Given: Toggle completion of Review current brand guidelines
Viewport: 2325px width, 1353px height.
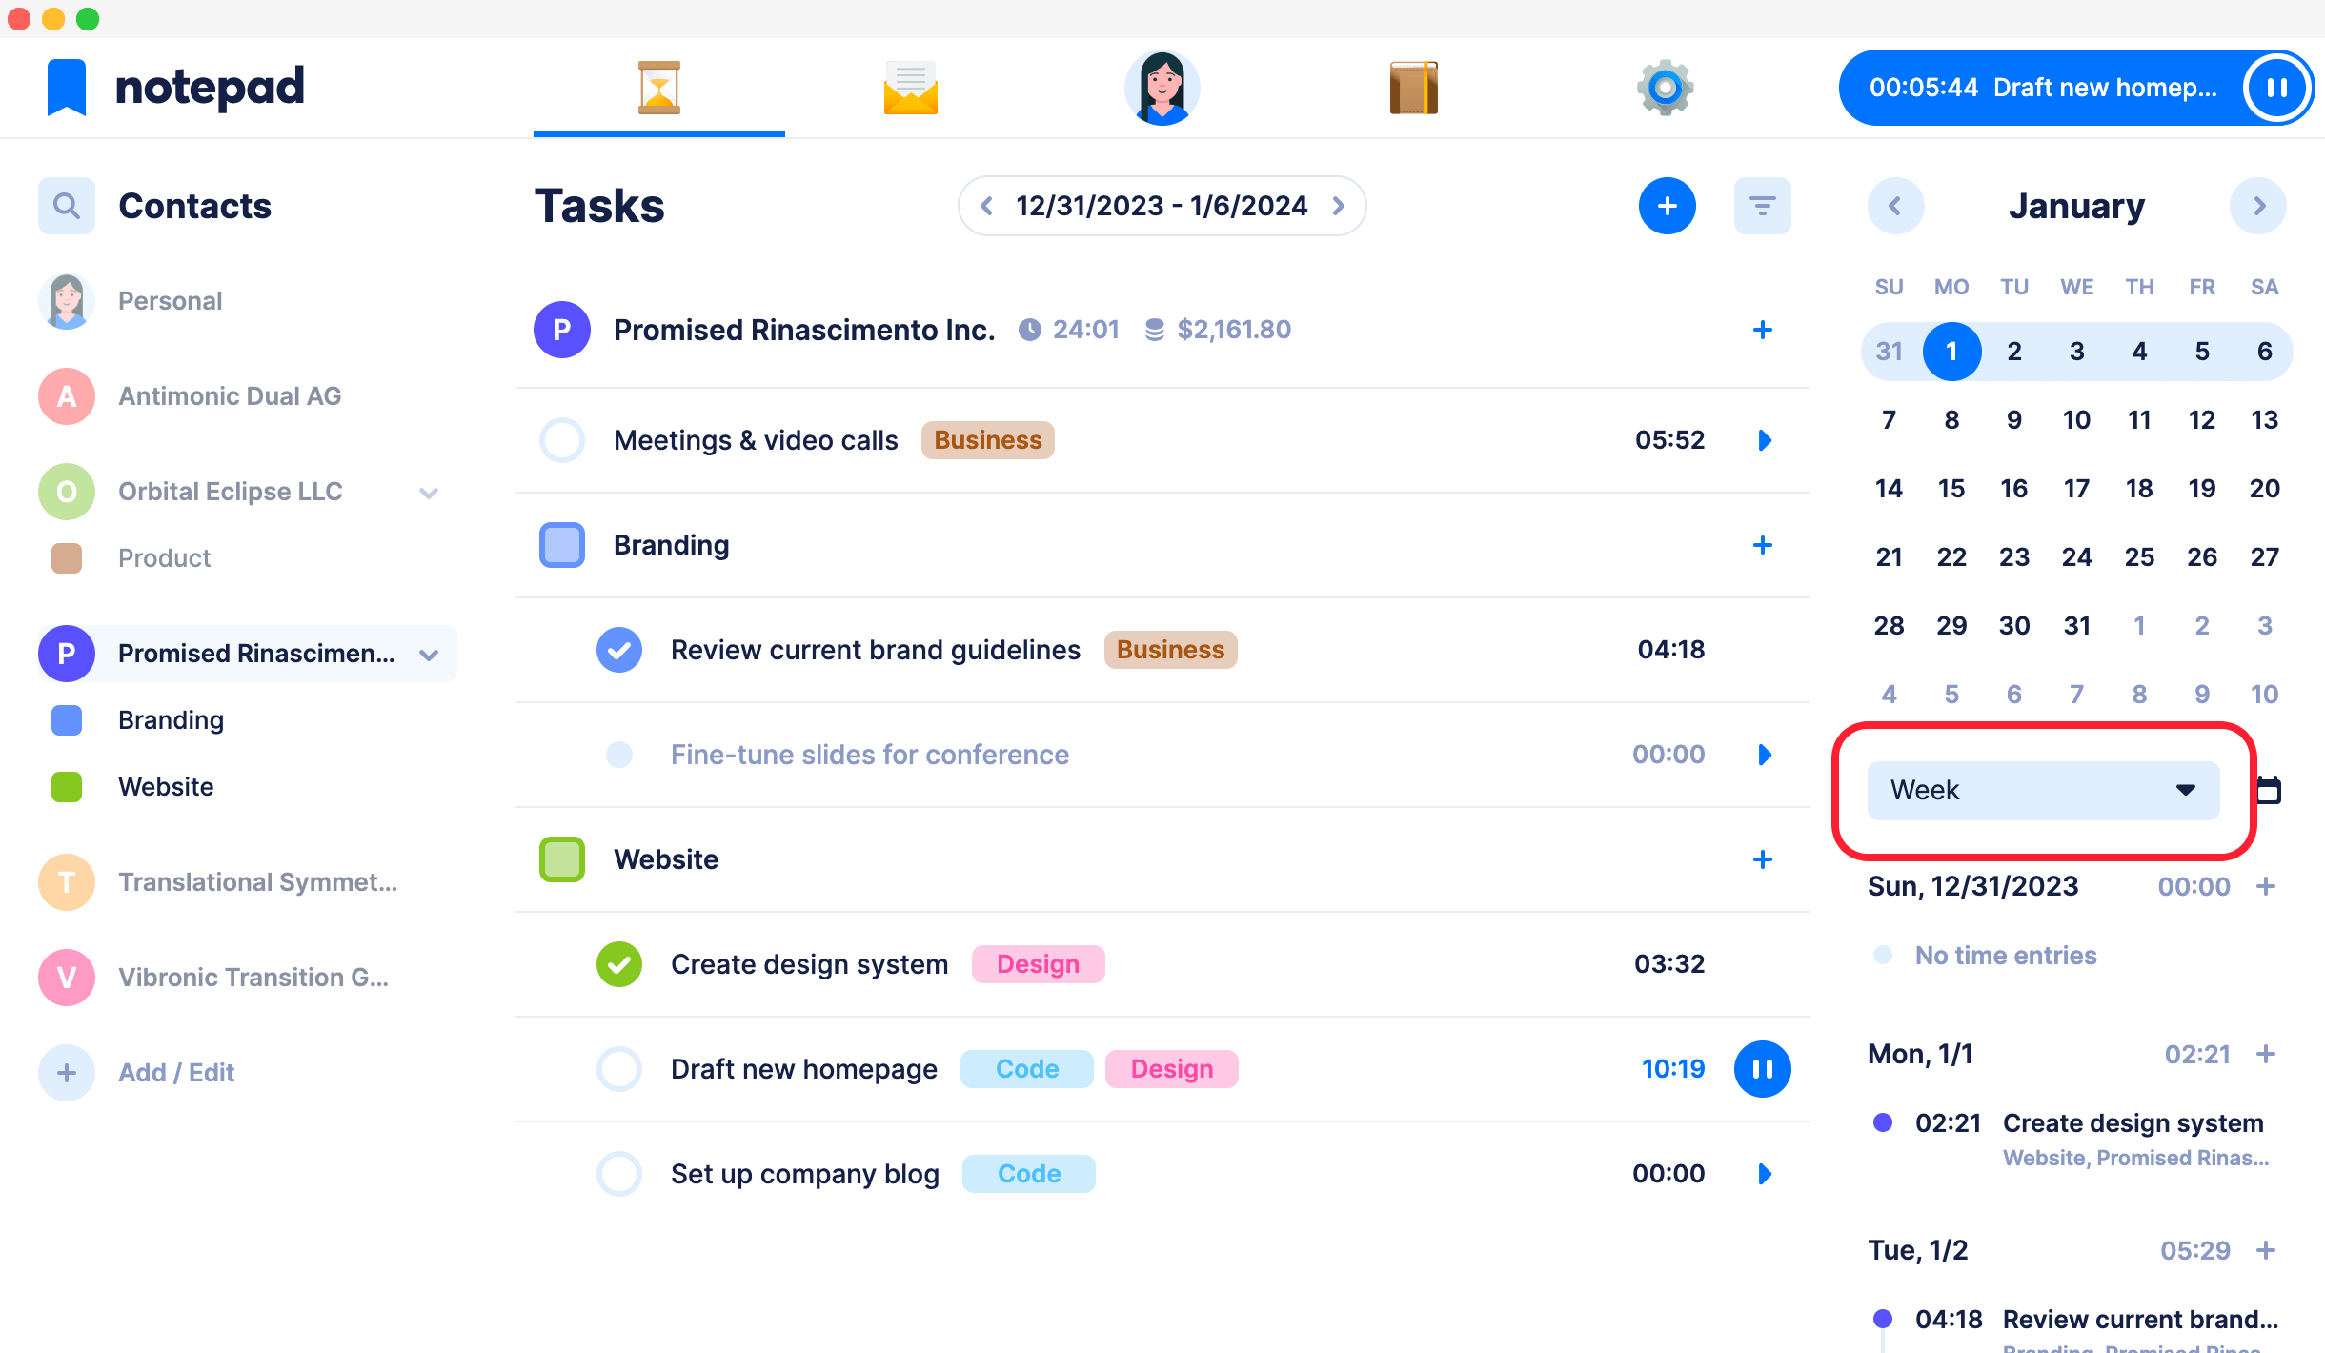Looking at the screenshot, I should [617, 649].
